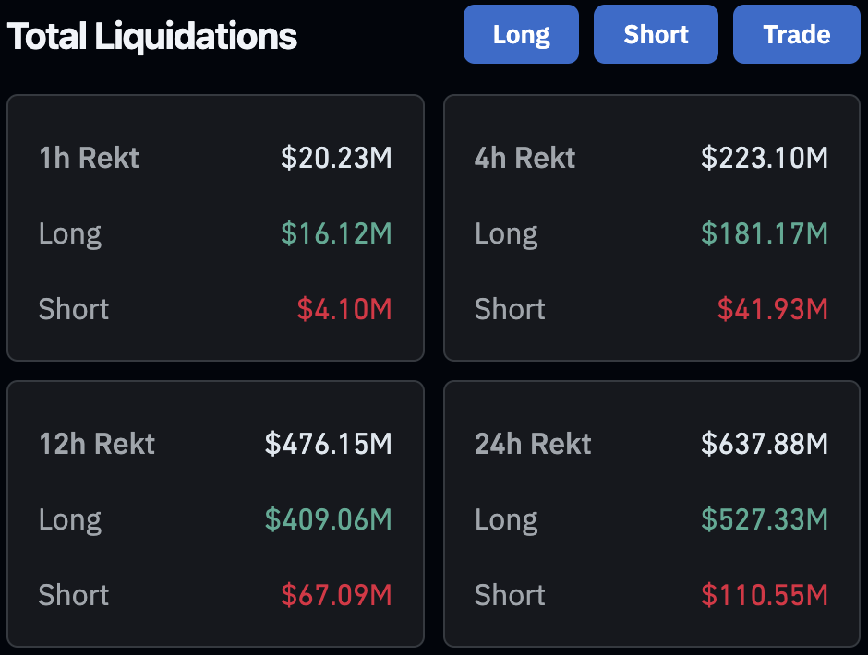The image size is (868, 655).
Task: Select the 12h Rekt total $476.15M
Action: pos(328,444)
